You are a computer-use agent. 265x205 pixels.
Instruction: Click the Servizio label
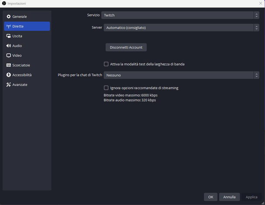[x=93, y=15]
